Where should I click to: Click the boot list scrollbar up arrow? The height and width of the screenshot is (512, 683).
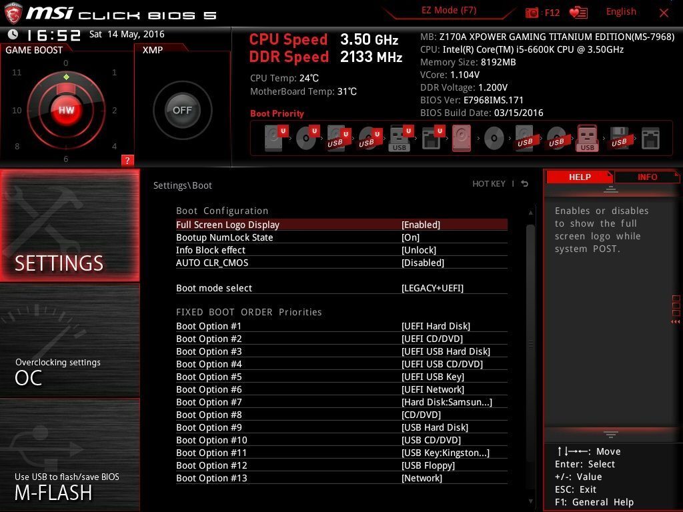tap(530, 213)
